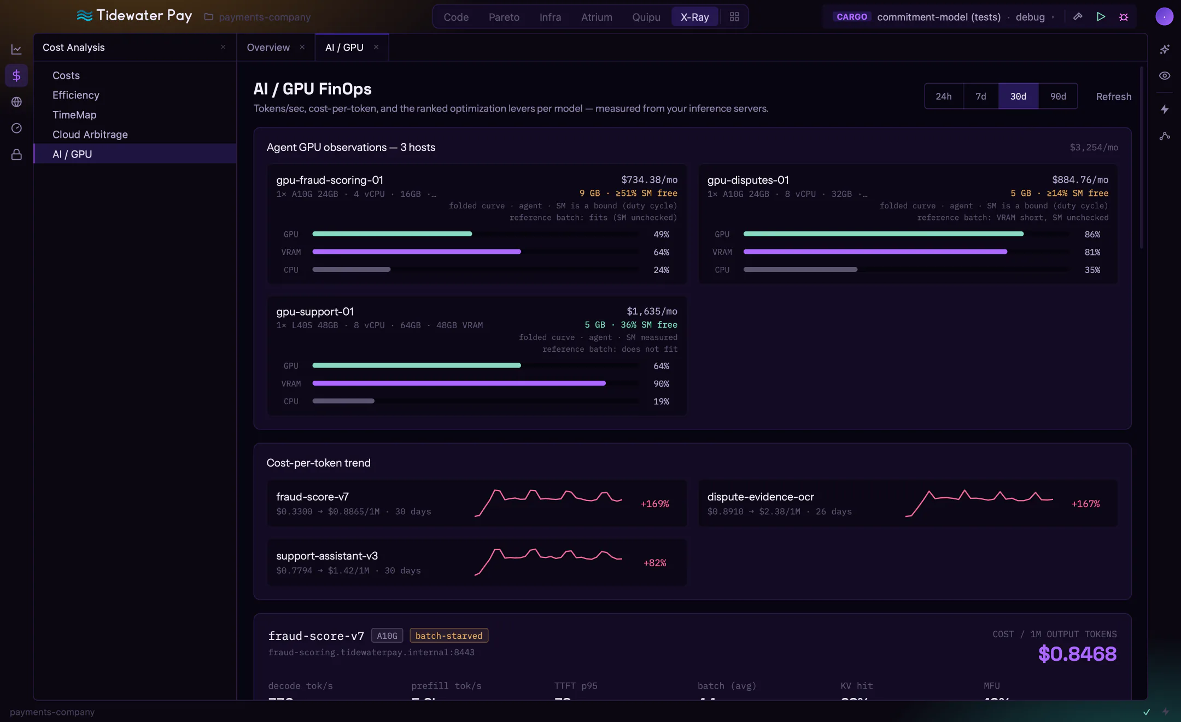Open the graph nodes icon on right rail
The height and width of the screenshot is (722, 1181).
[x=1165, y=136]
